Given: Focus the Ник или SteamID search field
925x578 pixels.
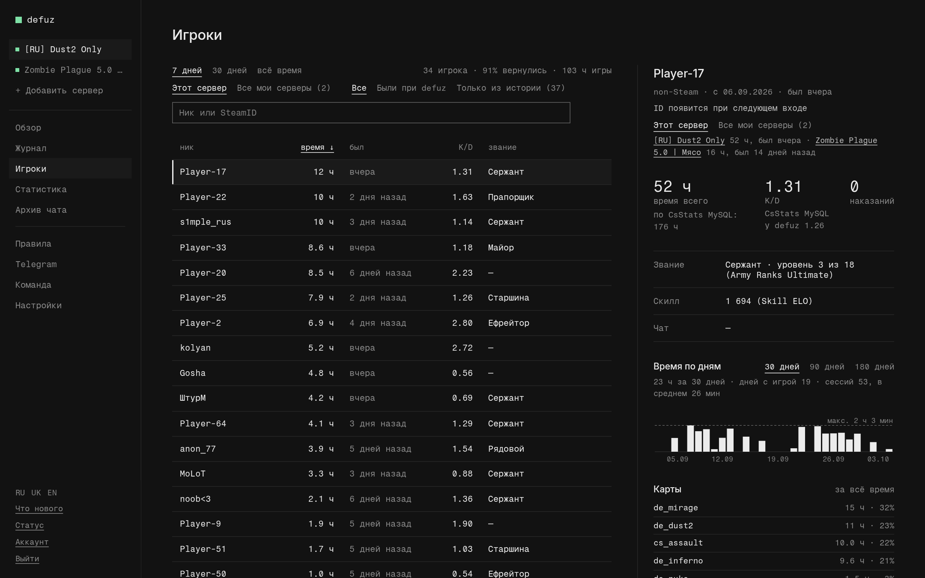Looking at the screenshot, I should [x=371, y=113].
